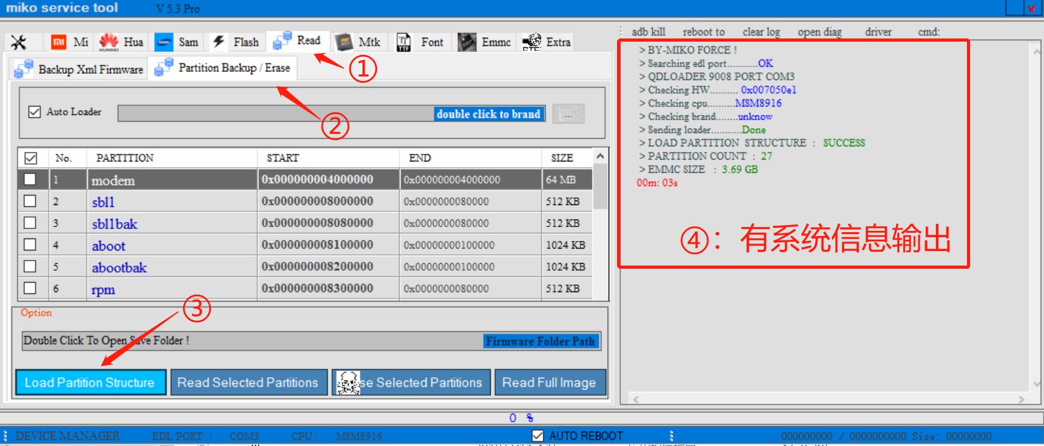
Task: Switch to the Samsung tab icon
Action: click(x=164, y=42)
